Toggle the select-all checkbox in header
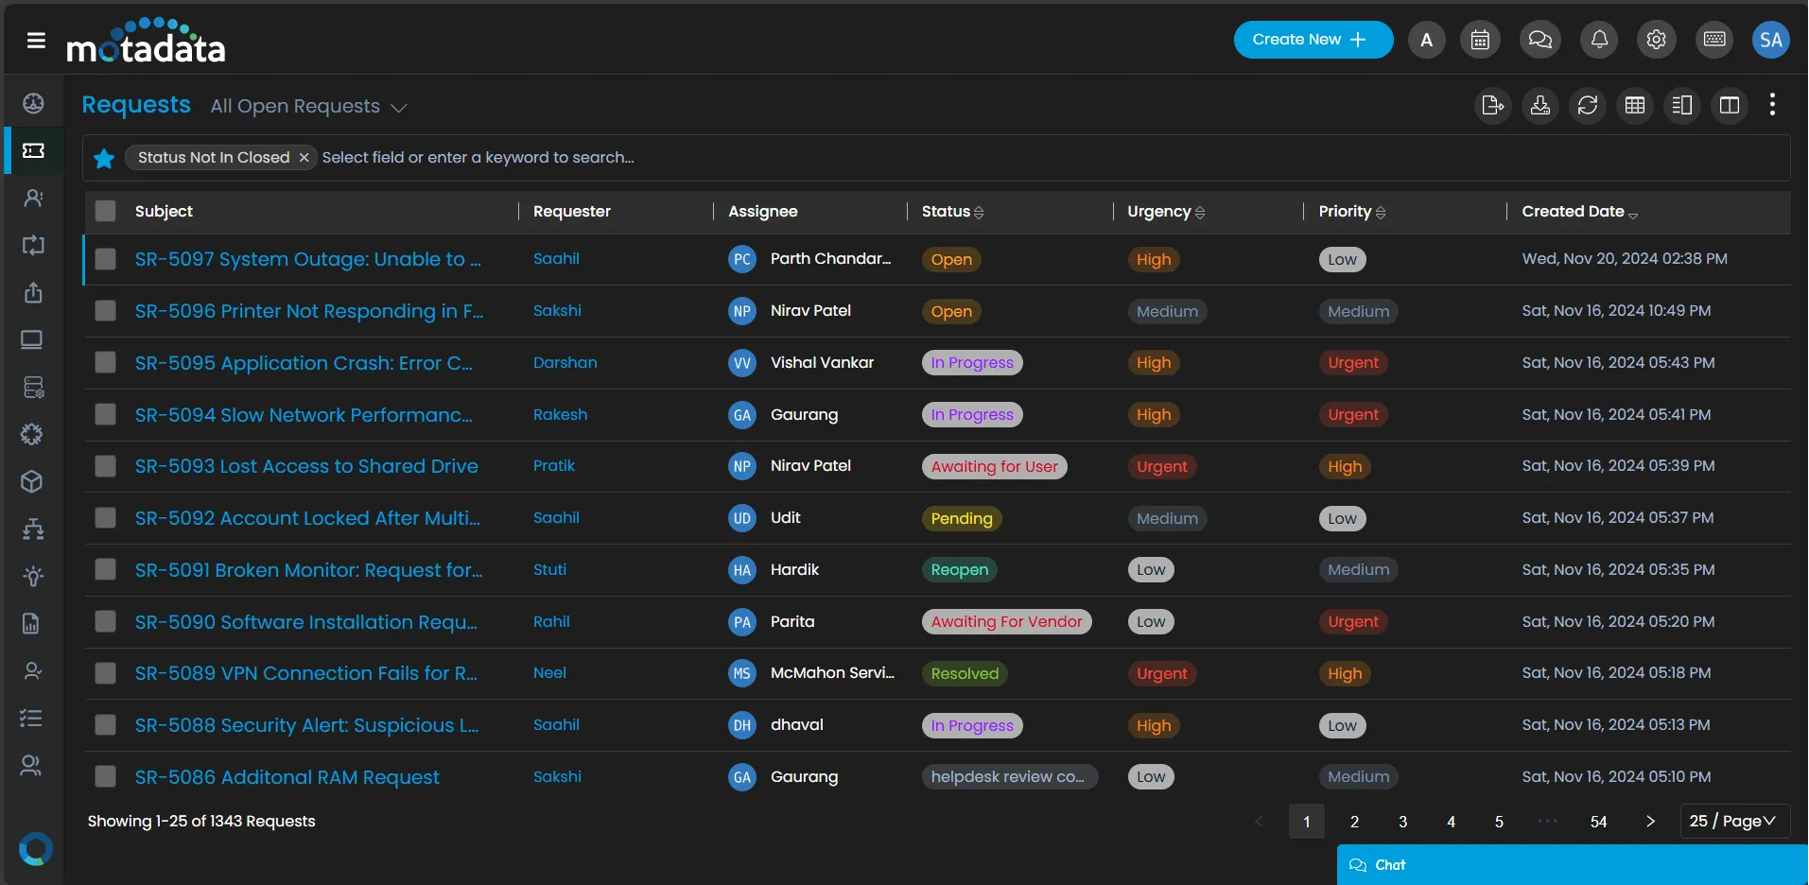1809x885 pixels. [x=106, y=211]
